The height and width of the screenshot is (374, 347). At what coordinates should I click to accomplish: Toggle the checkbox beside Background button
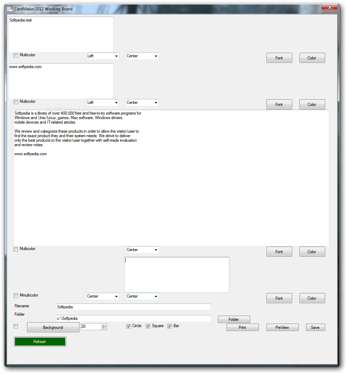[16, 326]
